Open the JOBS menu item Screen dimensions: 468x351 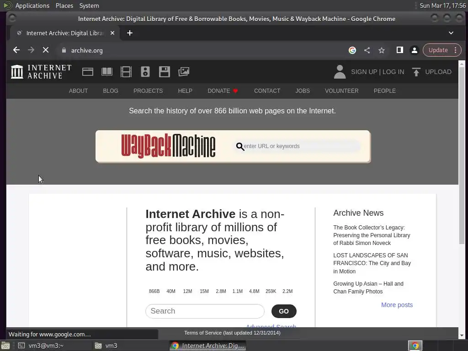[x=303, y=91]
